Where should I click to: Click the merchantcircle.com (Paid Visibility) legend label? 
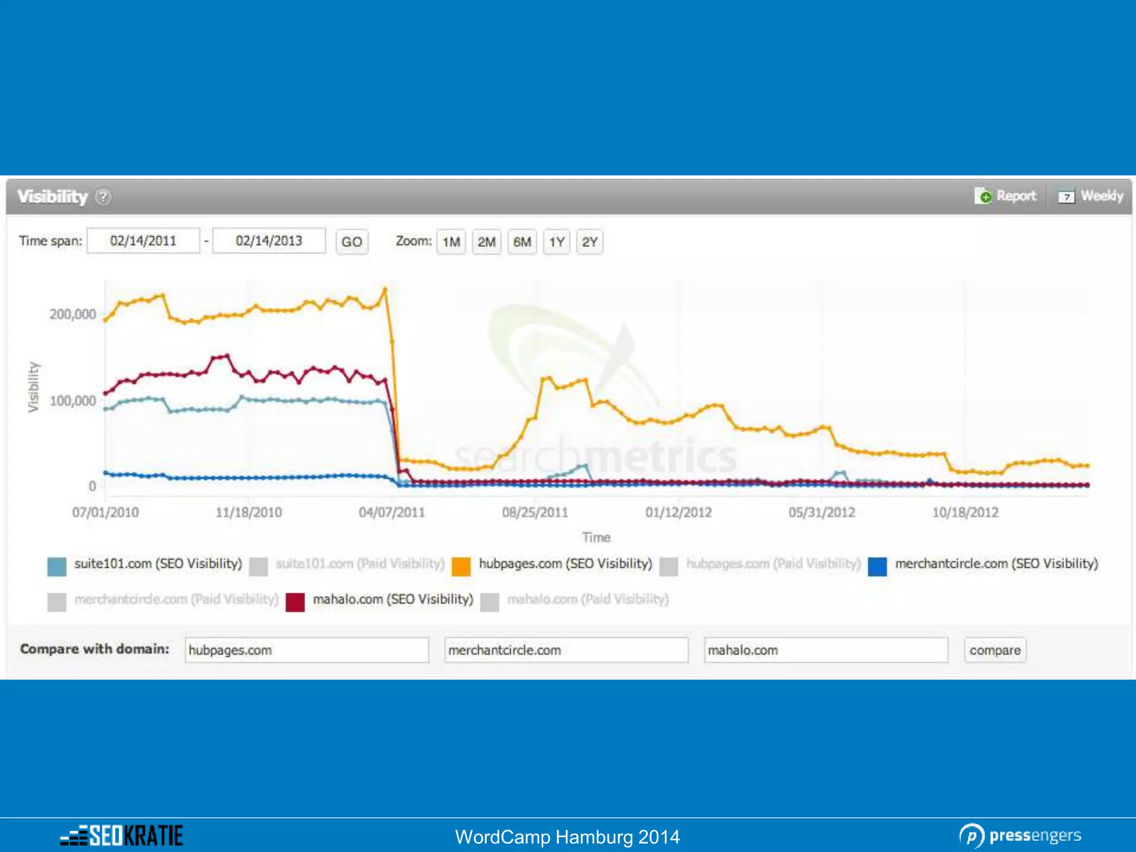(x=176, y=600)
